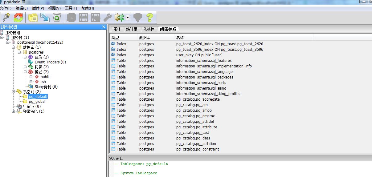Collapse the 模式 (2) node
The image size is (372, 177).
(25, 72)
